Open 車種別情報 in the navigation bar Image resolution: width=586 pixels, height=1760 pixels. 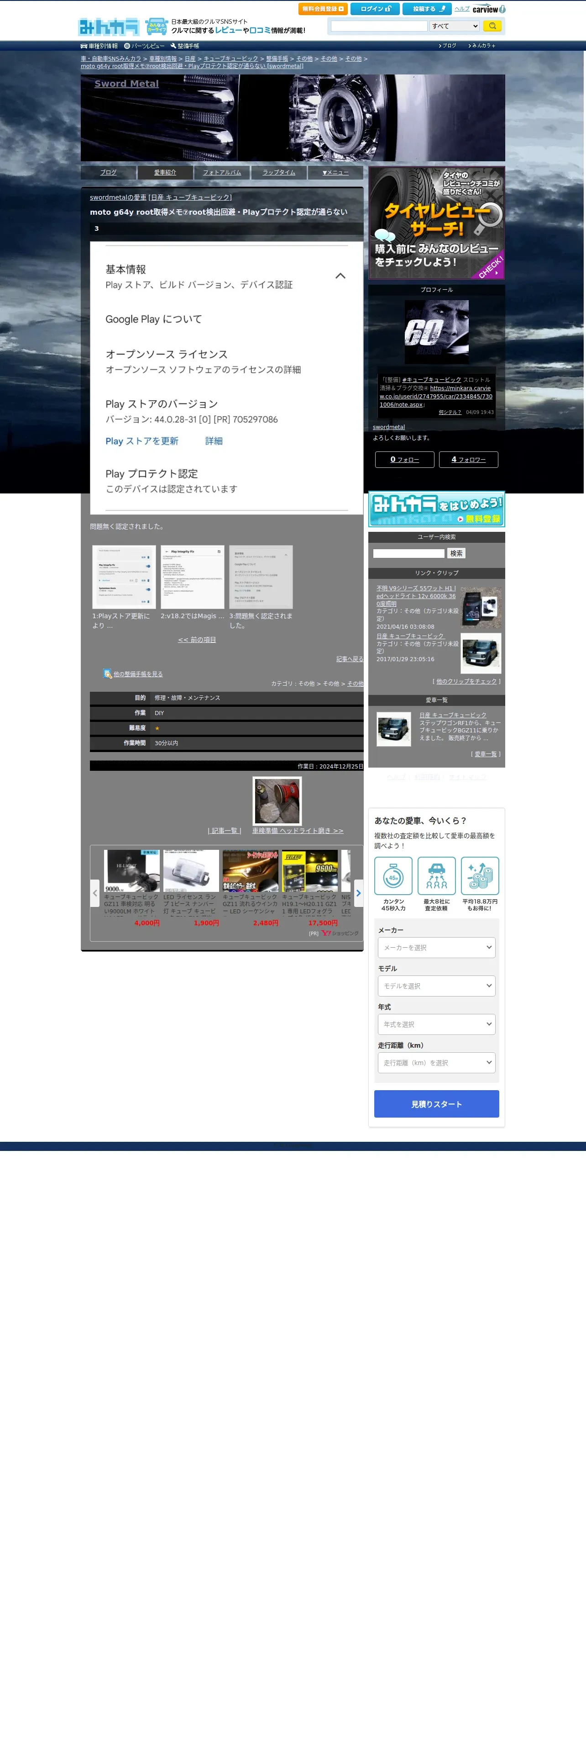99,46
